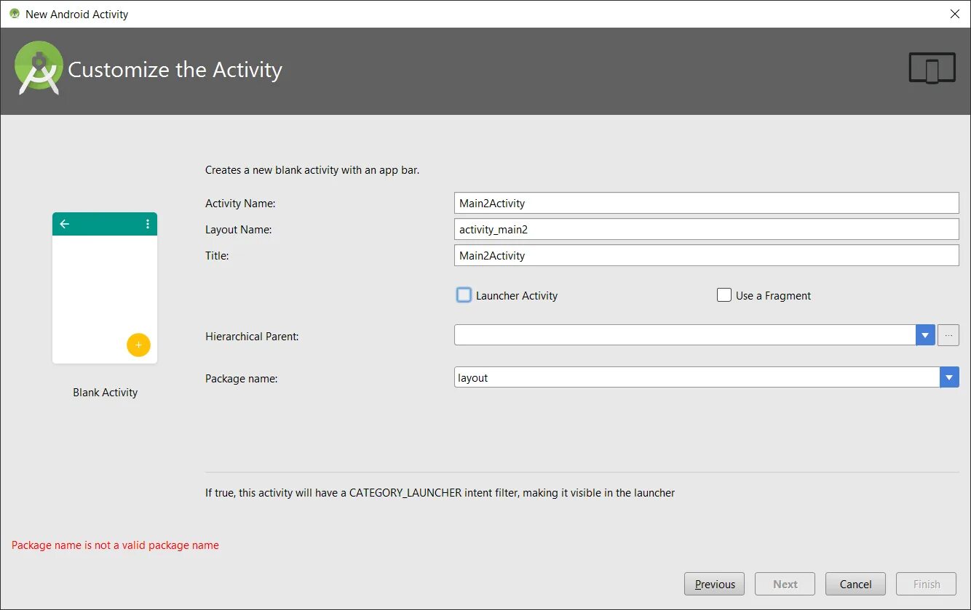Click the Hierarchical Parent text box

click(684, 335)
